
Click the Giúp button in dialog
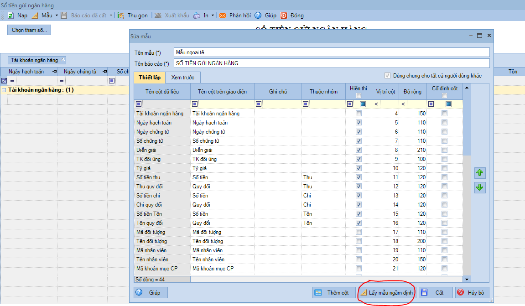point(151,293)
